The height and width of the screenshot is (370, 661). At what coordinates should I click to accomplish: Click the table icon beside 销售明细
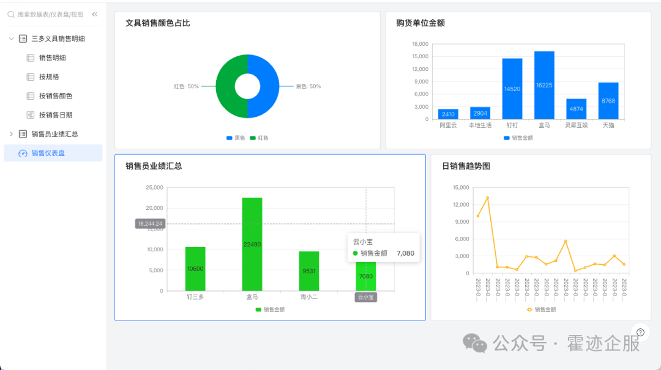[x=31, y=58]
